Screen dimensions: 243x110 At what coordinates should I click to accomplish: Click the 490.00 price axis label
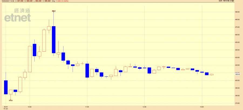(x=237, y=12)
